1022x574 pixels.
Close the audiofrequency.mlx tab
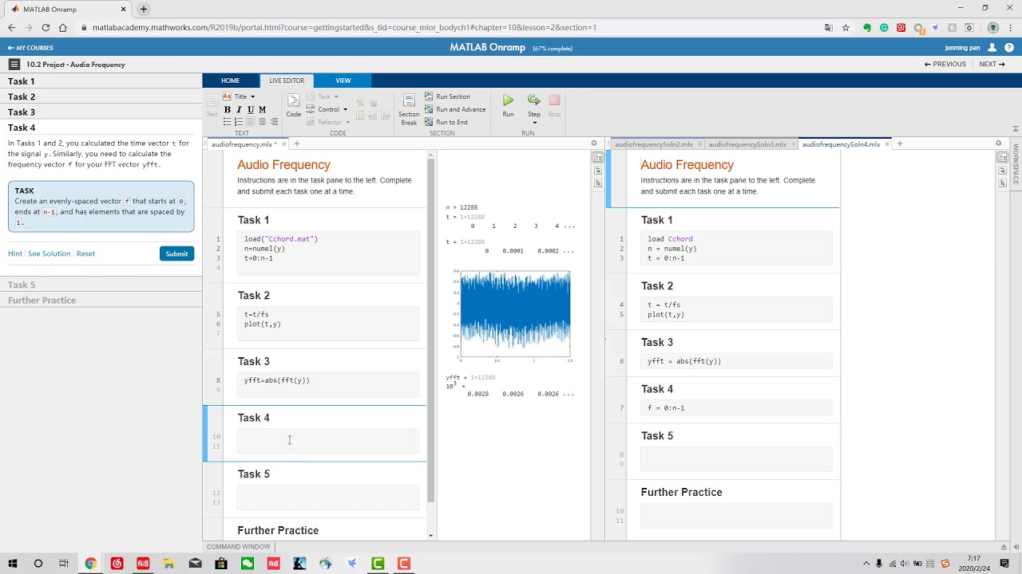tap(283, 144)
